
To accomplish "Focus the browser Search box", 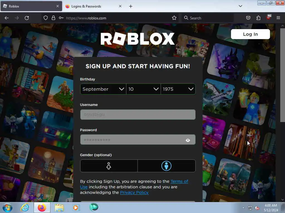I will tap(208, 18).
